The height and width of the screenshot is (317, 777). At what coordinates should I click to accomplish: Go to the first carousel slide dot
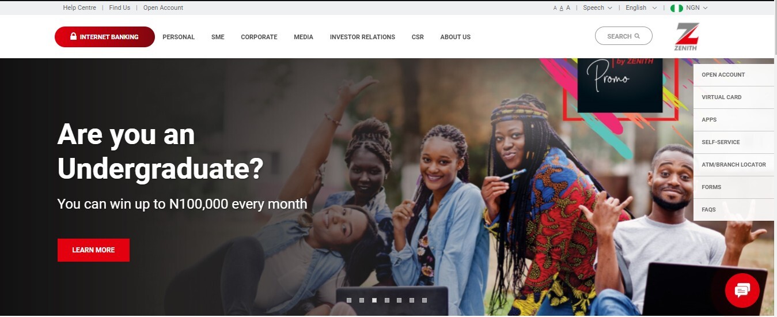[x=349, y=300]
